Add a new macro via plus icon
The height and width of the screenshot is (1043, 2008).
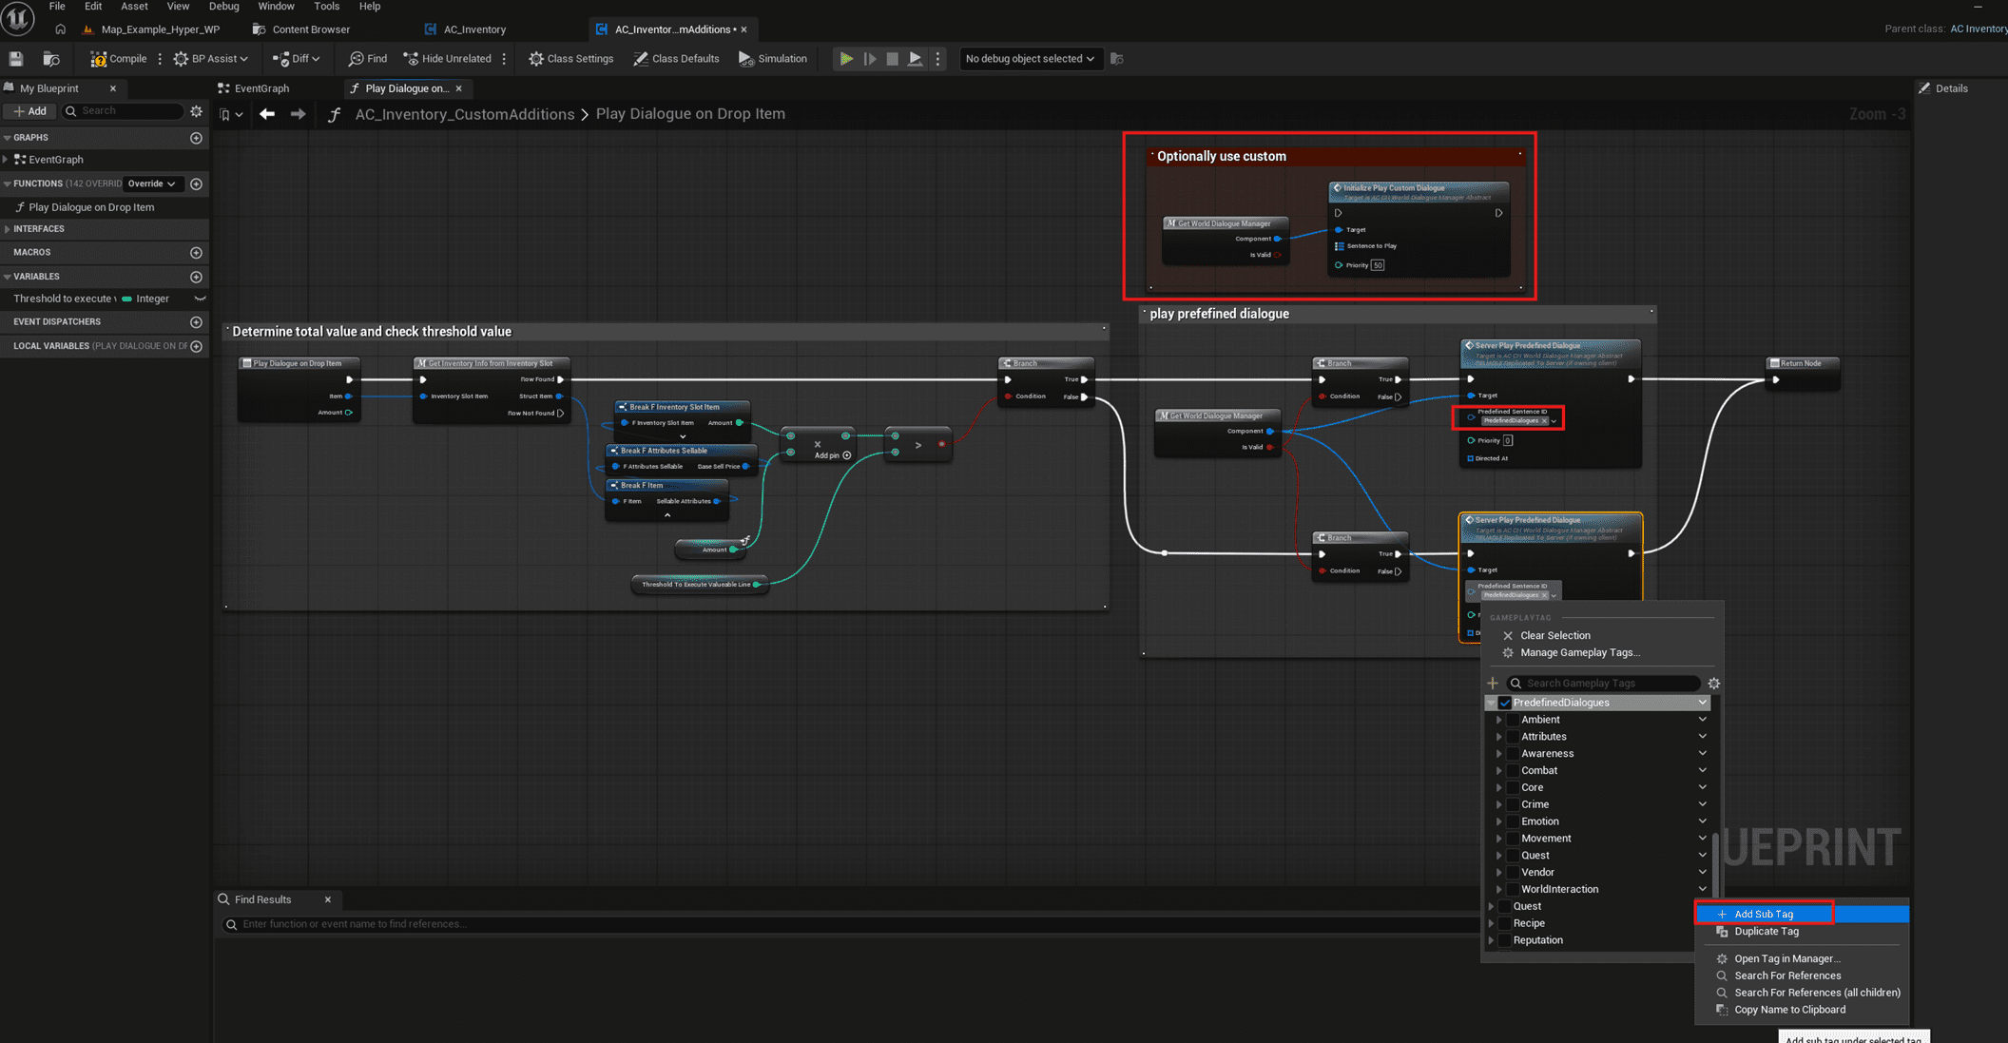(x=197, y=253)
